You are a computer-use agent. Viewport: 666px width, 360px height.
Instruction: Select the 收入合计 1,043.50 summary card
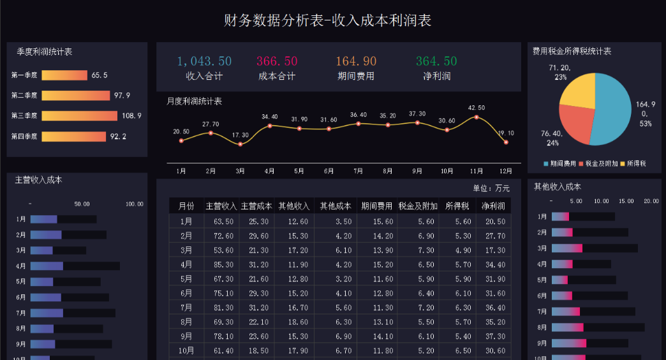[204, 68]
